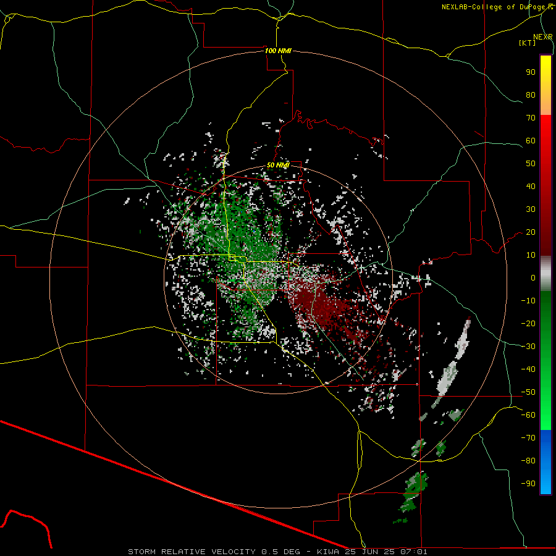This screenshot has height=556, width=556.
Task: Click the gray zero segment of color bar
Action: click(545, 274)
